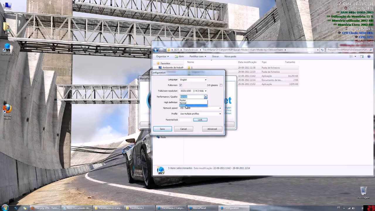375x211 pixels.
Task: Open the Organizar menu in Explorer
Action: click(x=162, y=56)
